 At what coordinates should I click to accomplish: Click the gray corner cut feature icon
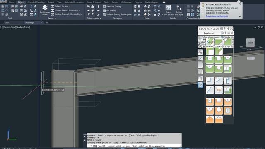click(x=210, y=81)
